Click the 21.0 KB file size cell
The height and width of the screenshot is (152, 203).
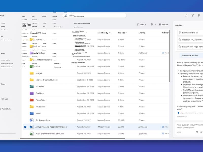point(121,134)
